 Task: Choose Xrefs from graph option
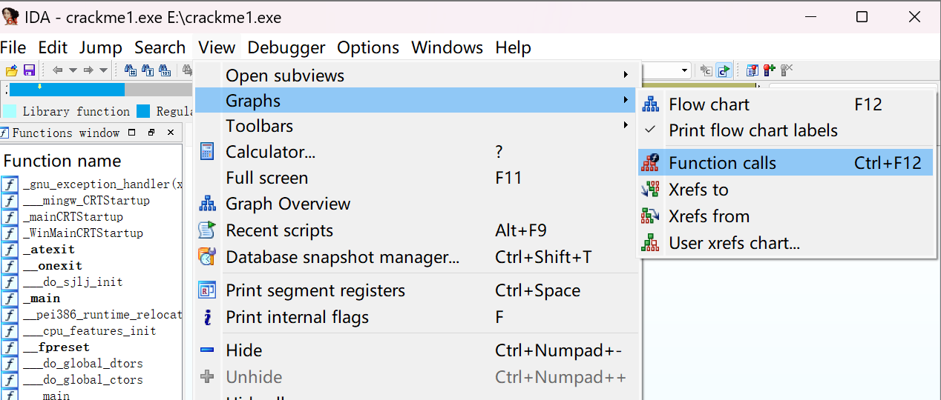(786, 216)
